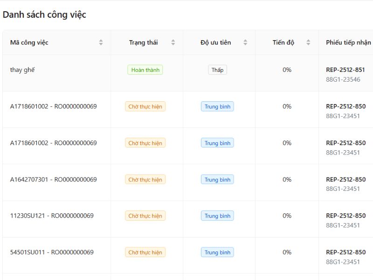Click Trung bình tag in 54501SU011 row
Image resolution: width=373 pixels, height=280 pixels.
click(217, 252)
